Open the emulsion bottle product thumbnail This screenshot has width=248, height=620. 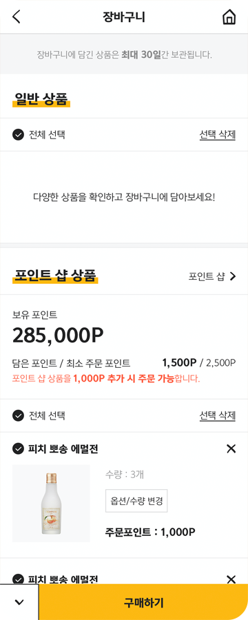[51, 503]
